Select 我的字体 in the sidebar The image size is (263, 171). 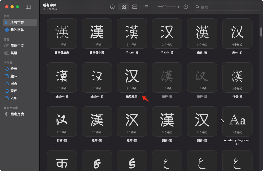click(20, 30)
